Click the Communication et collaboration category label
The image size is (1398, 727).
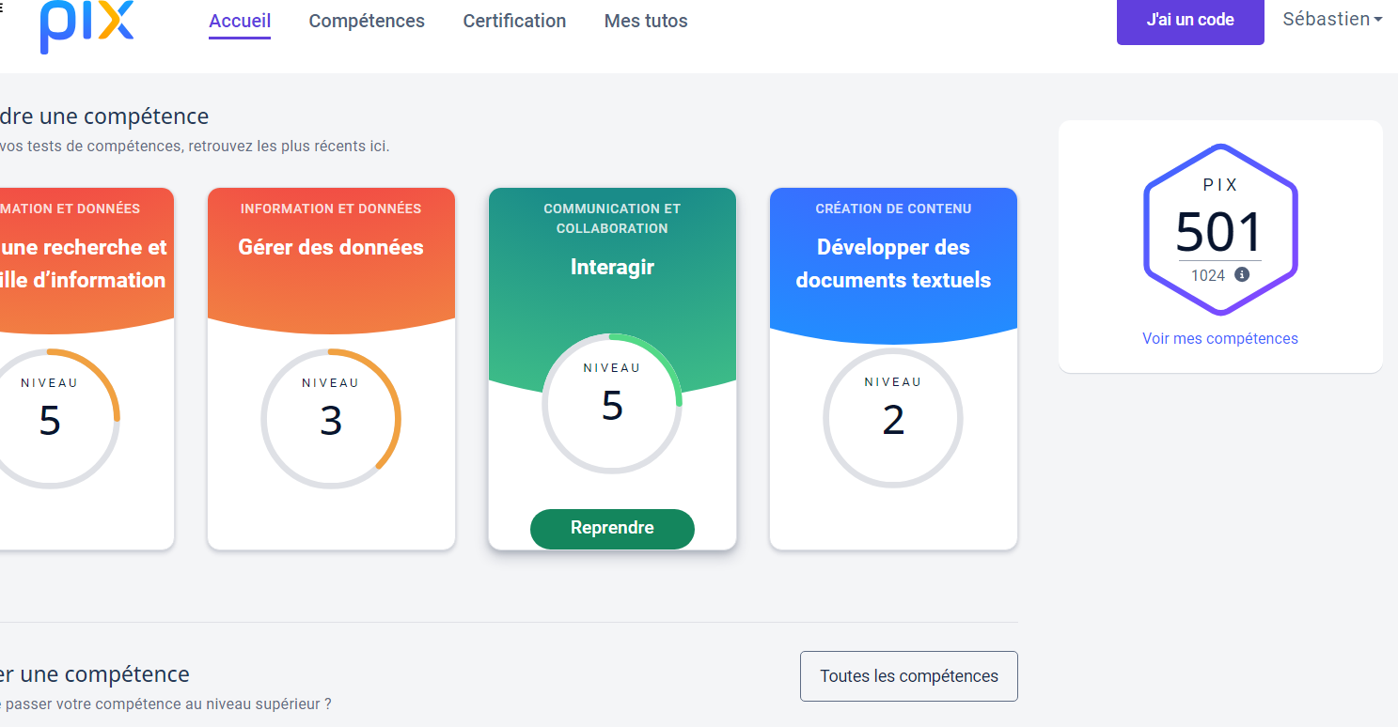tap(612, 218)
